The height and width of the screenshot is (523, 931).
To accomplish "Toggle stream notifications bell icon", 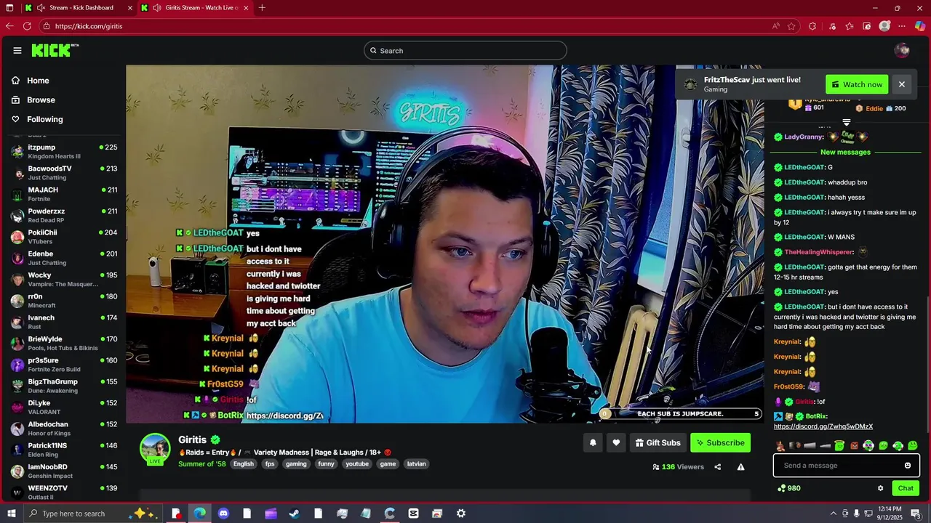I will click(x=593, y=442).
